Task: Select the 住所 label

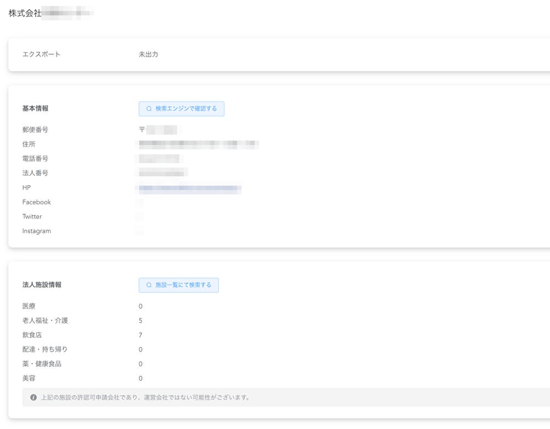Action: pos(29,144)
